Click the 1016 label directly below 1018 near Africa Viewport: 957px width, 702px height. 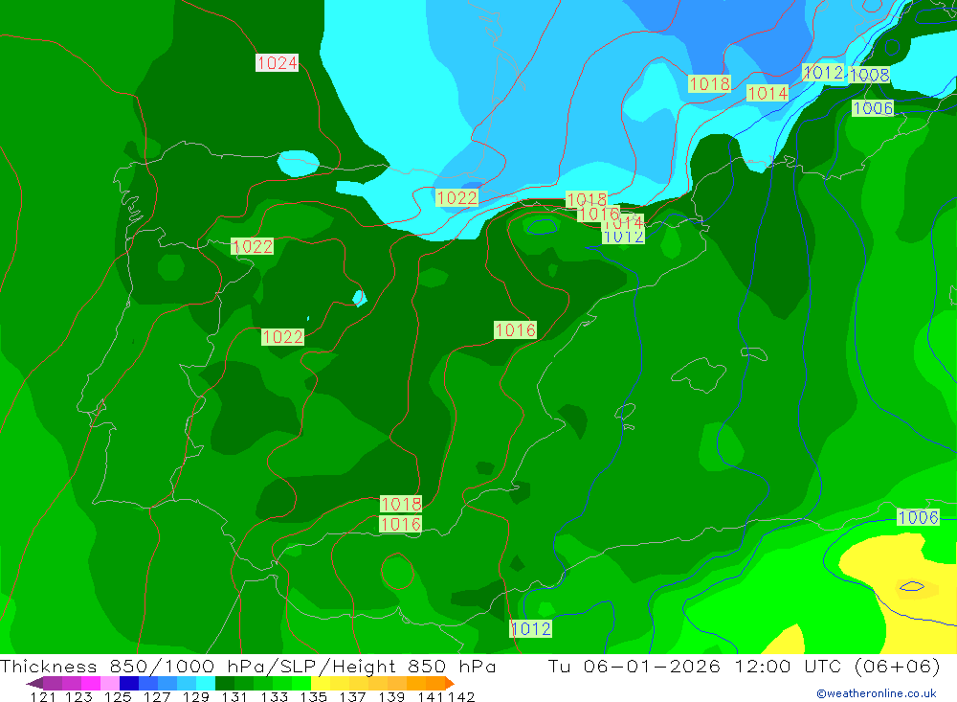[400, 524]
